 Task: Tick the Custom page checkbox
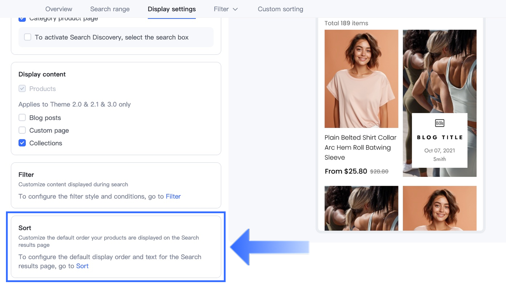click(22, 130)
